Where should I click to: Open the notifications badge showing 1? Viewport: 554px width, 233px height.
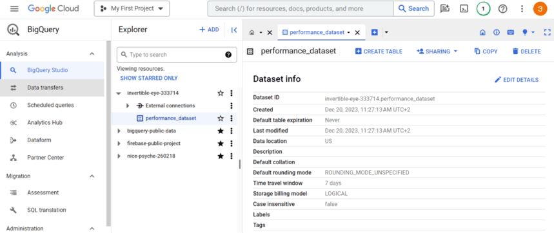(x=483, y=9)
